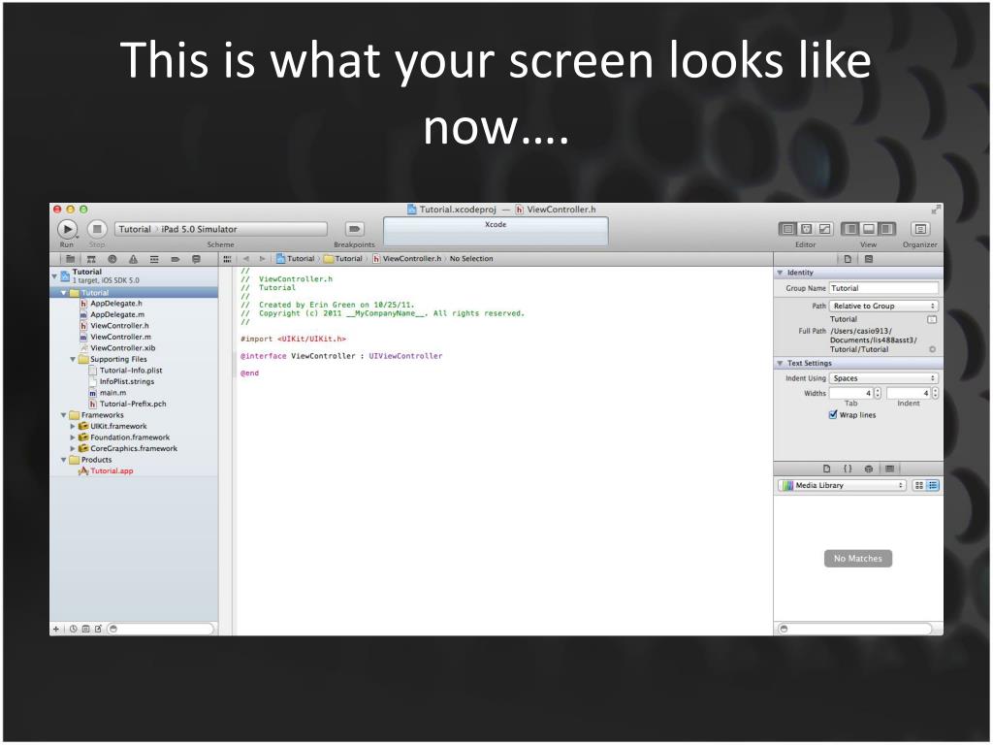Screen dimensions: 993x745
Task: Show the Issue navigator warning icon
Action: [133, 259]
